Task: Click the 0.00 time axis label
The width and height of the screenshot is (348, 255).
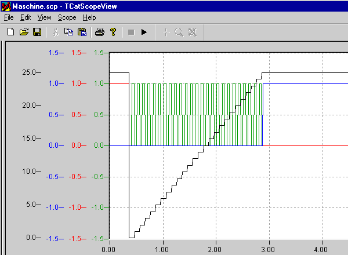Action: (108, 250)
